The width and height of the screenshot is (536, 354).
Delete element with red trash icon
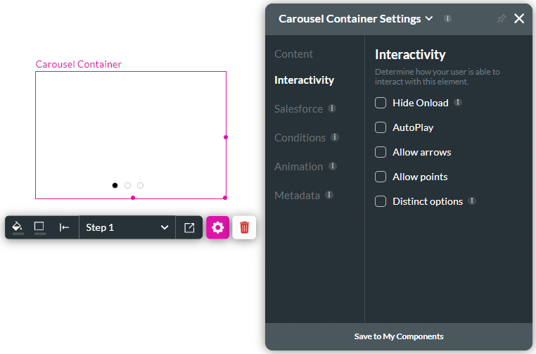244,227
